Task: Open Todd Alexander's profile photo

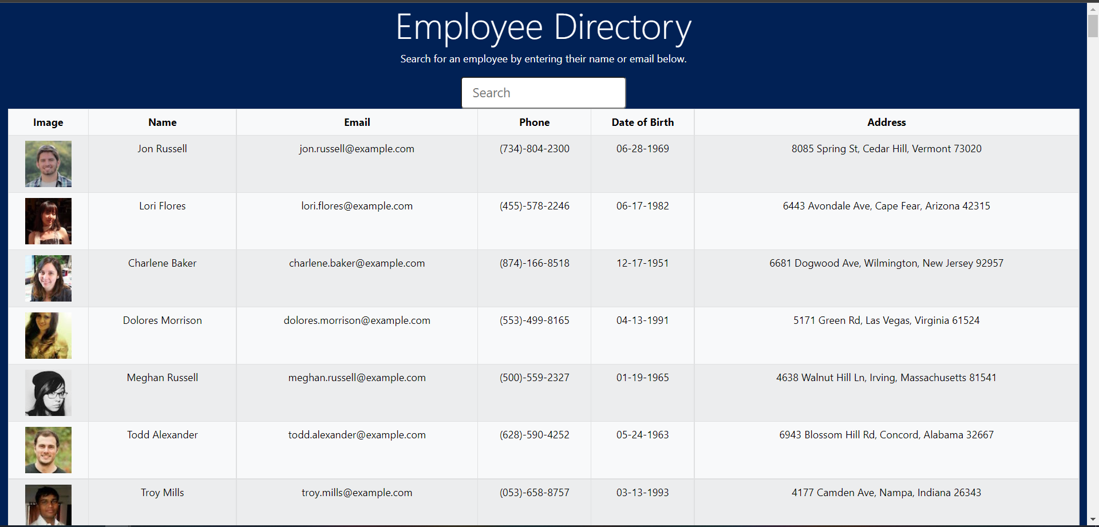Action: (48, 450)
